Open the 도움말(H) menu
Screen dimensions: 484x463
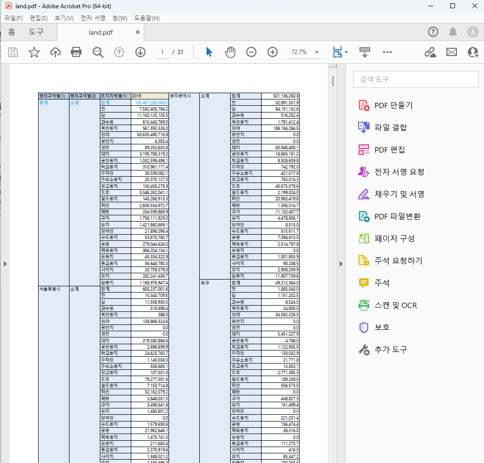click(x=147, y=18)
